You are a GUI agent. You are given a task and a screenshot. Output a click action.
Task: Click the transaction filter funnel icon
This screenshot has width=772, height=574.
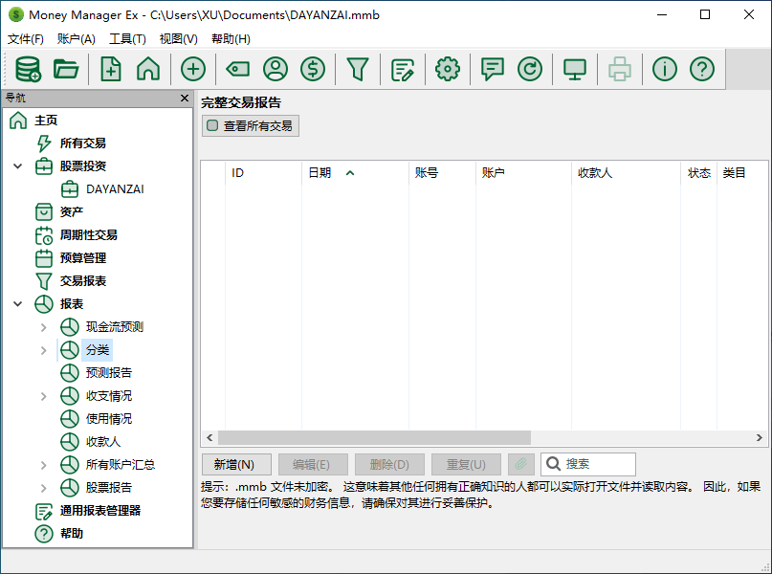[357, 69]
